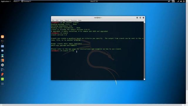Launch Burp Suite from the dock
Viewport: 188px width, 106px height.
(2, 60)
